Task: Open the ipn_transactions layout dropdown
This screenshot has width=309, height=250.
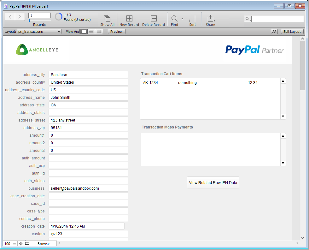Action: [39, 31]
